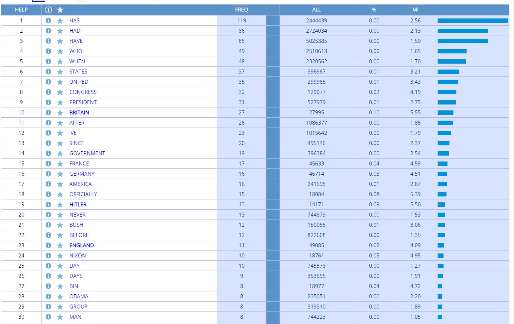Click the PRESIDENT word link
Image resolution: width=514 pixels, height=324 pixels.
pos(83,102)
